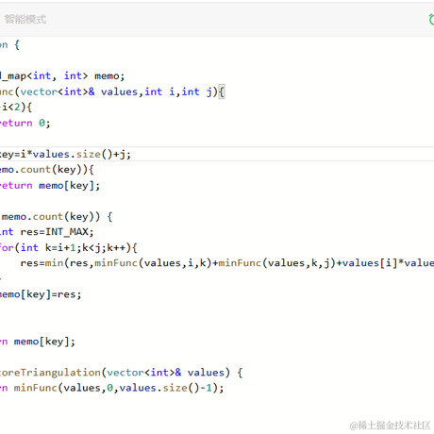Click the 'for(int k=i+1;k<j;k++){' line
434x434 pixels.
tap(69, 248)
